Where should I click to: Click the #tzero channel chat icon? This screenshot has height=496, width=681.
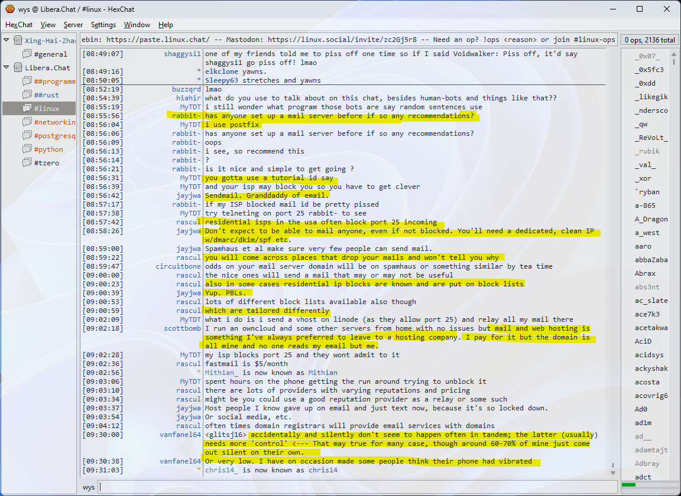27,163
